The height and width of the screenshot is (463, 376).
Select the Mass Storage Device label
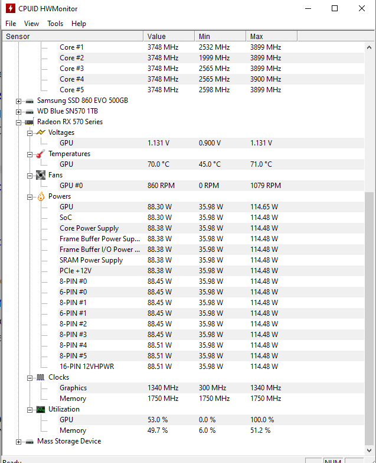69,441
